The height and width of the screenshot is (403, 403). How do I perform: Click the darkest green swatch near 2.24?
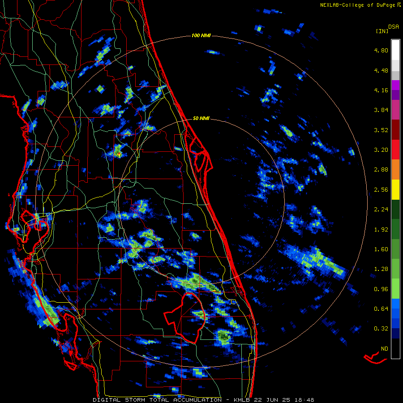395,209
